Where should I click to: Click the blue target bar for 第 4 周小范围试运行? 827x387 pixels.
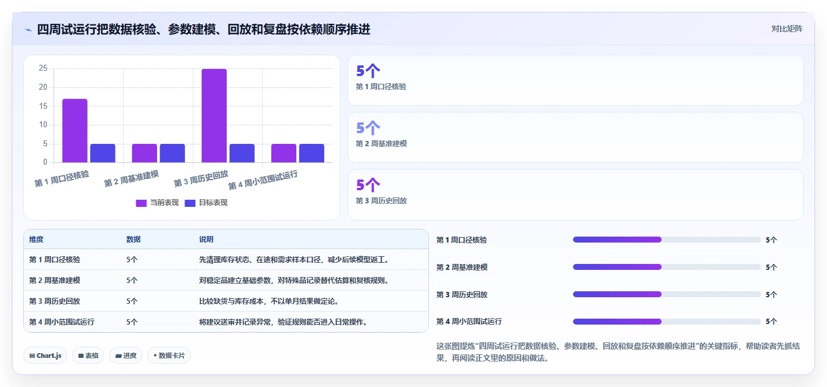coord(312,153)
